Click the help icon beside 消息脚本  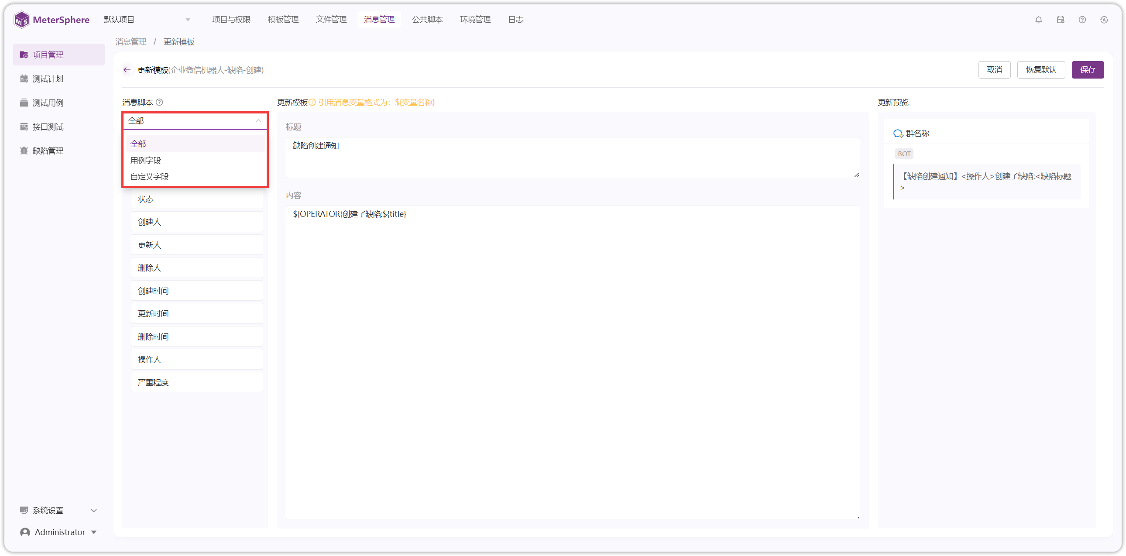[160, 102]
